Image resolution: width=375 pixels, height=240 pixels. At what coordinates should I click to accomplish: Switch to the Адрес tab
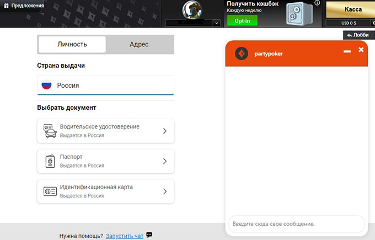pyautogui.click(x=139, y=45)
